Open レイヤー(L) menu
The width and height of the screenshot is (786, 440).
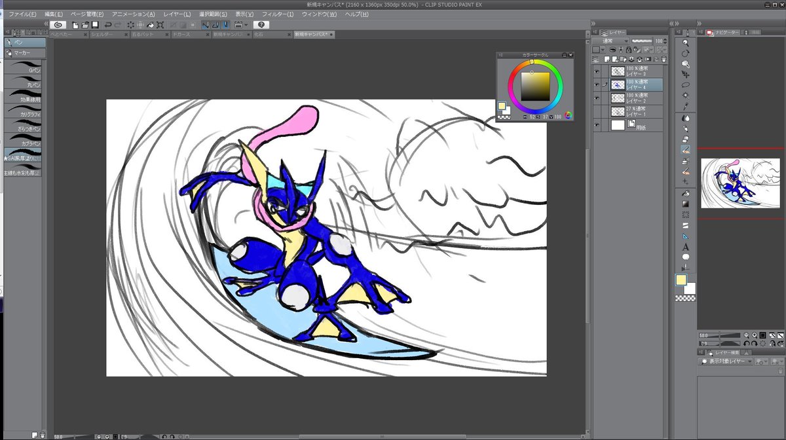177,14
